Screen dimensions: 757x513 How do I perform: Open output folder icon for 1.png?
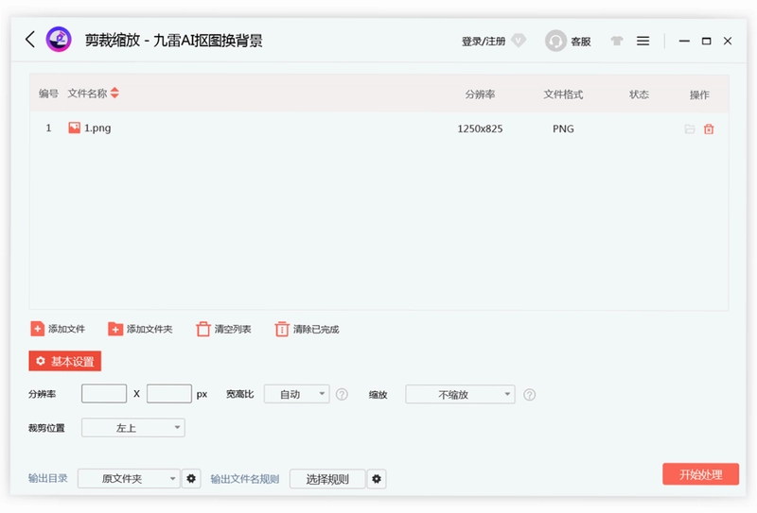point(690,128)
